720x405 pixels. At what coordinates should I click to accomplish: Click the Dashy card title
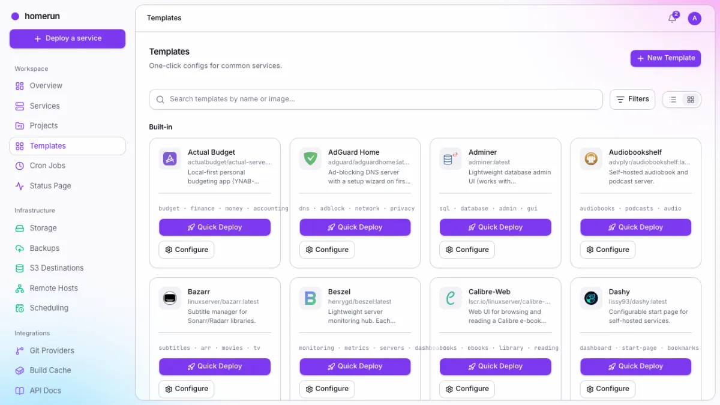[x=619, y=292]
